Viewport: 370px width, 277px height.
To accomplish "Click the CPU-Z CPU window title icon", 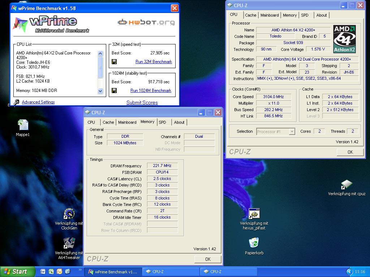I will coord(230,5).
